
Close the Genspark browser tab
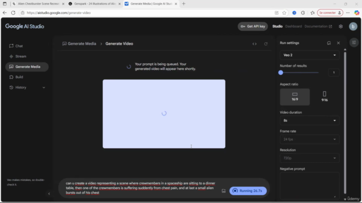click(119, 4)
